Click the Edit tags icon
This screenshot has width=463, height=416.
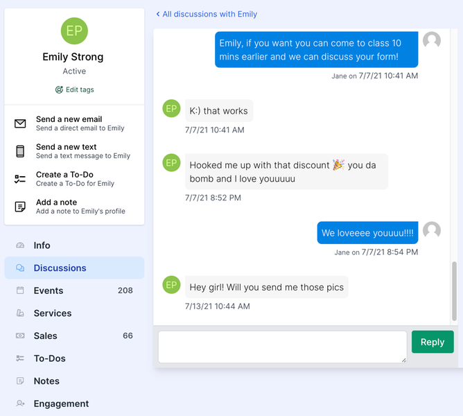tap(59, 90)
